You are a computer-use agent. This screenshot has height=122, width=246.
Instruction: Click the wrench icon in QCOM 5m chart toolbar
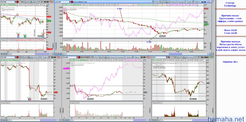102,57
